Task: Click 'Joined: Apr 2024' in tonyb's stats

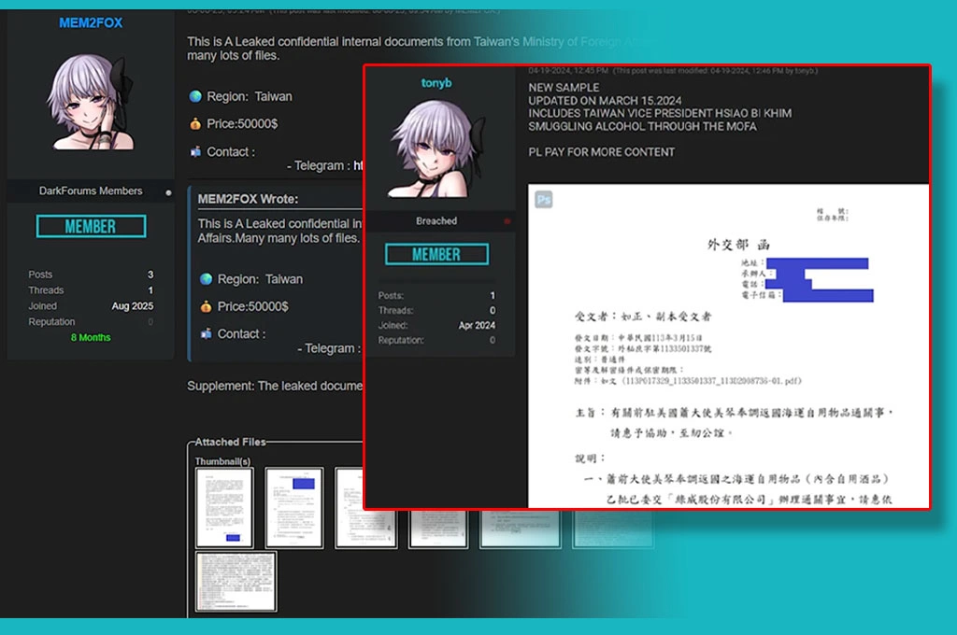Action: [x=436, y=325]
